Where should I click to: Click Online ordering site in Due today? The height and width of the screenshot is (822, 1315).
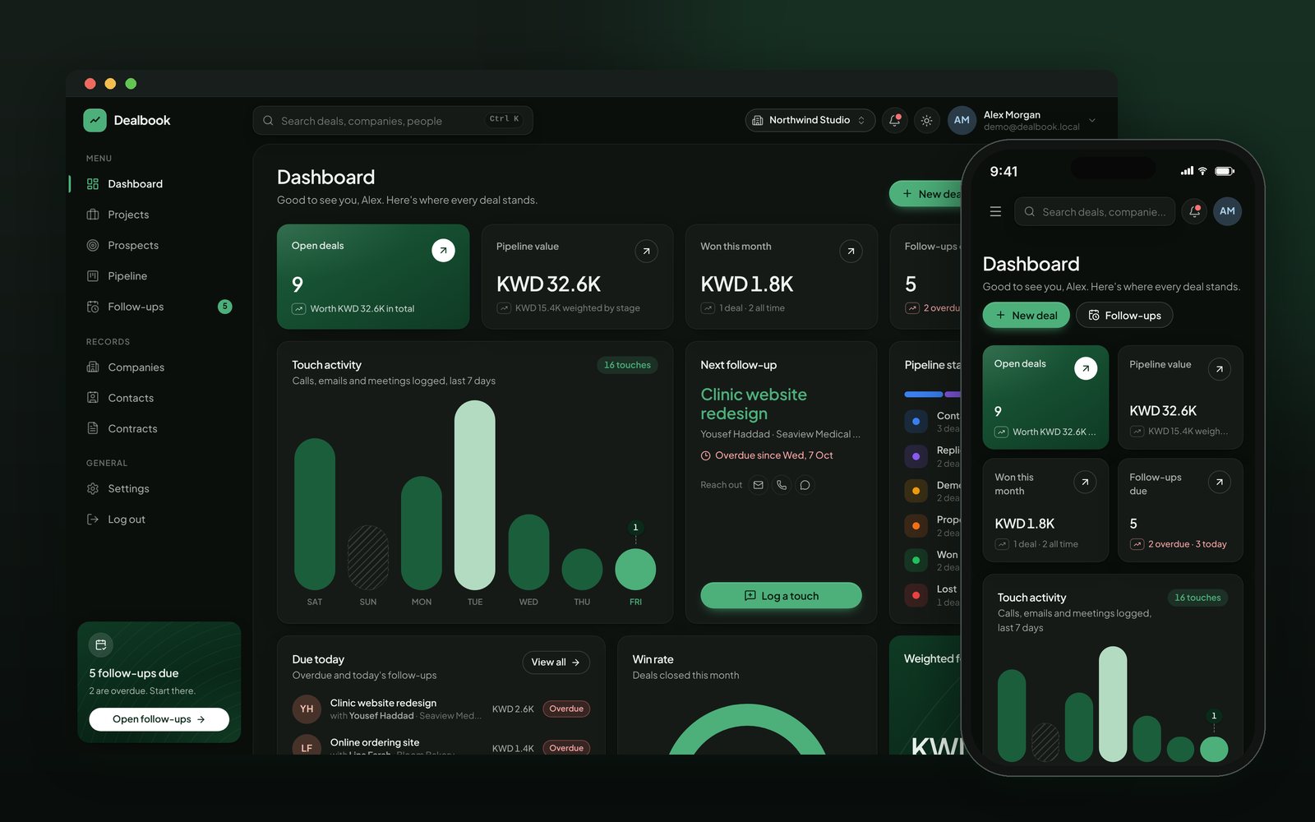coord(375,742)
